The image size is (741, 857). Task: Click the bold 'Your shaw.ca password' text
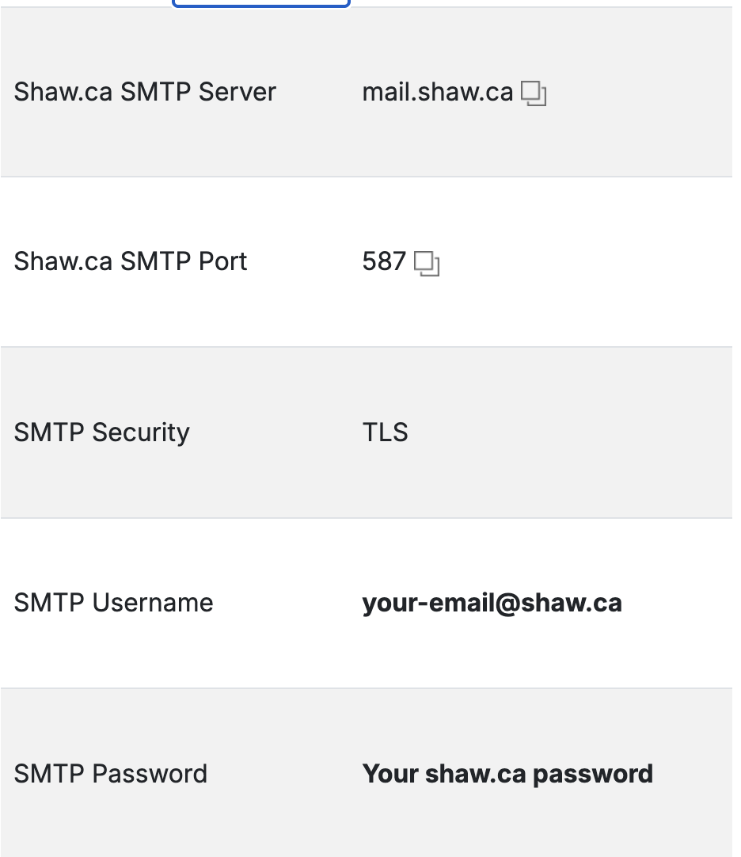click(507, 774)
